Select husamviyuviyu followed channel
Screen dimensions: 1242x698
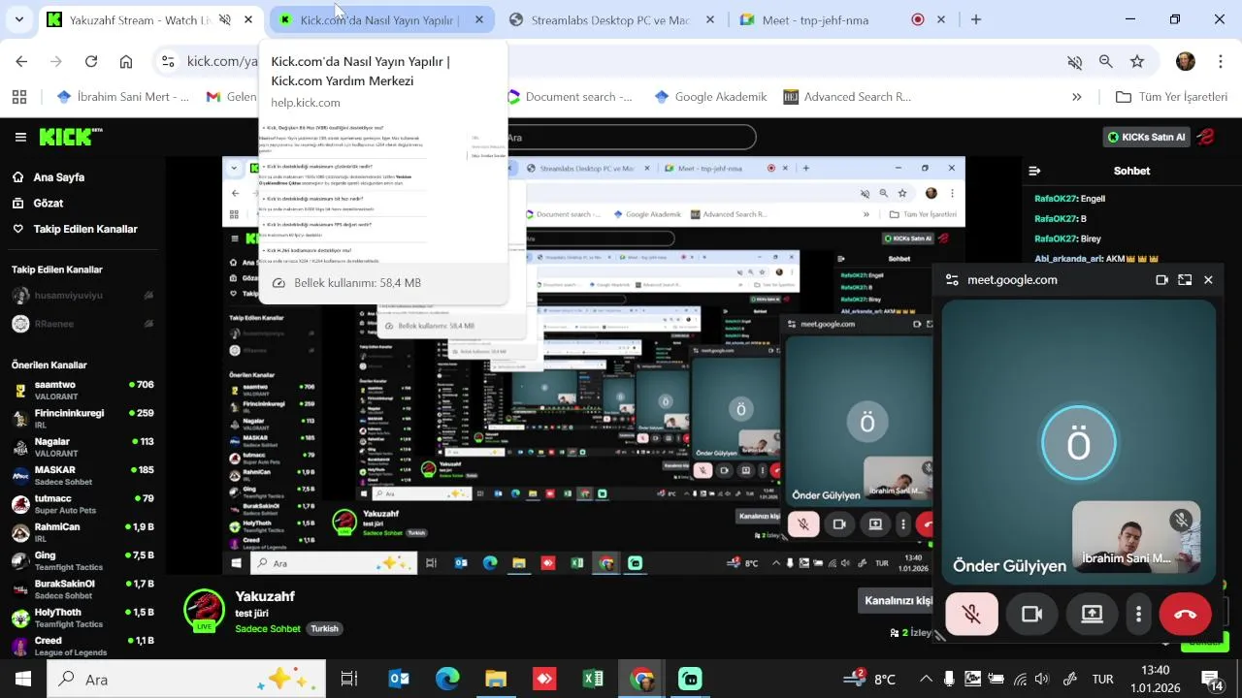(x=82, y=296)
